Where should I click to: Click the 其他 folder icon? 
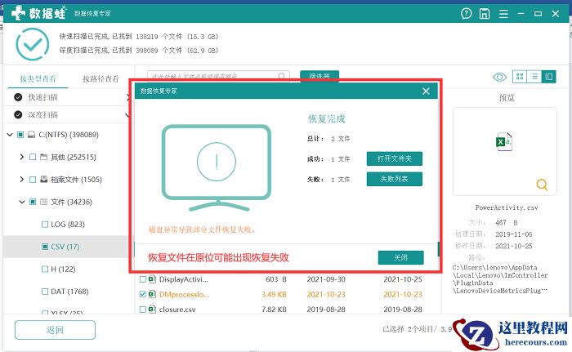pyautogui.click(x=44, y=157)
